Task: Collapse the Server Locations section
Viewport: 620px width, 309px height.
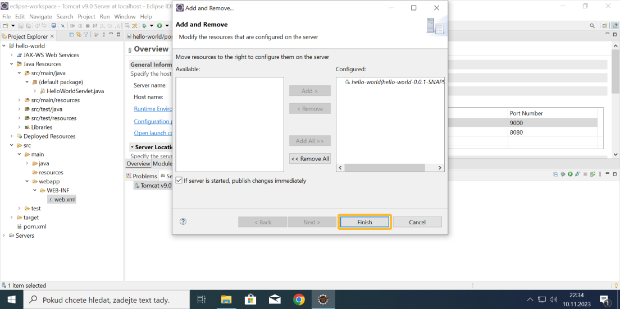Action: (132, 147)
